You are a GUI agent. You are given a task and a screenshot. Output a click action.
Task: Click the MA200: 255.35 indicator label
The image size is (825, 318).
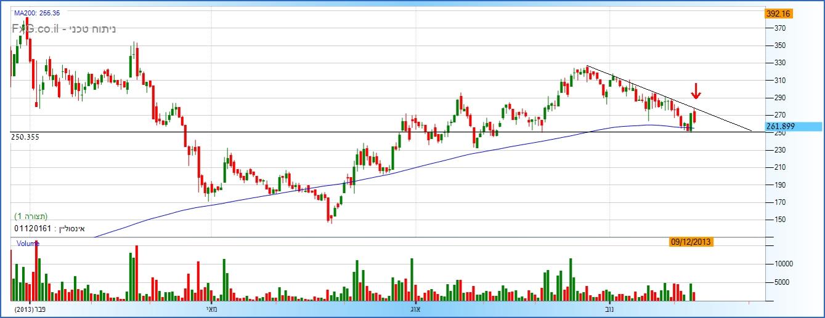tap(37, 12)
